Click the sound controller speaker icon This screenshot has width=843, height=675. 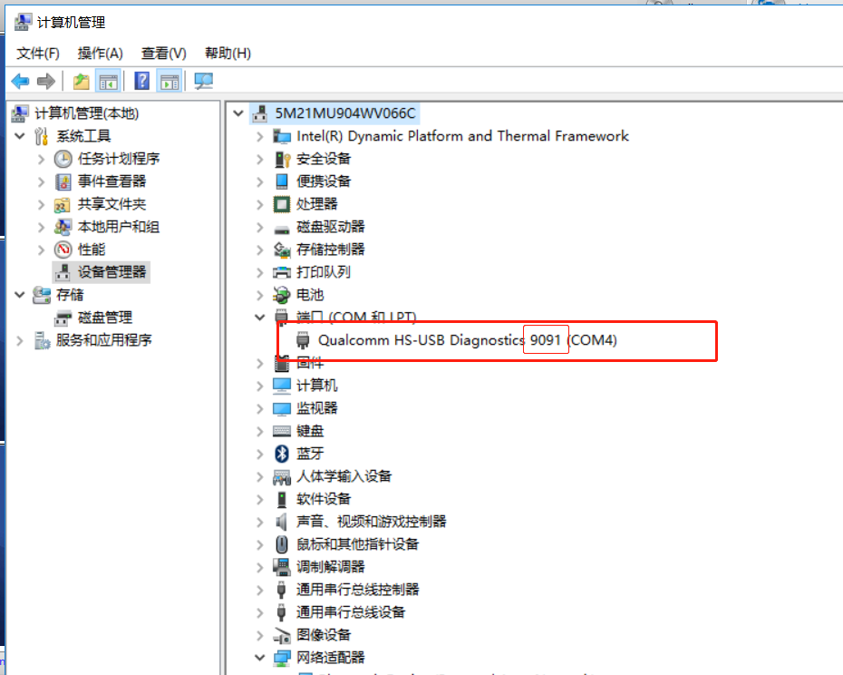pos(281,522)
